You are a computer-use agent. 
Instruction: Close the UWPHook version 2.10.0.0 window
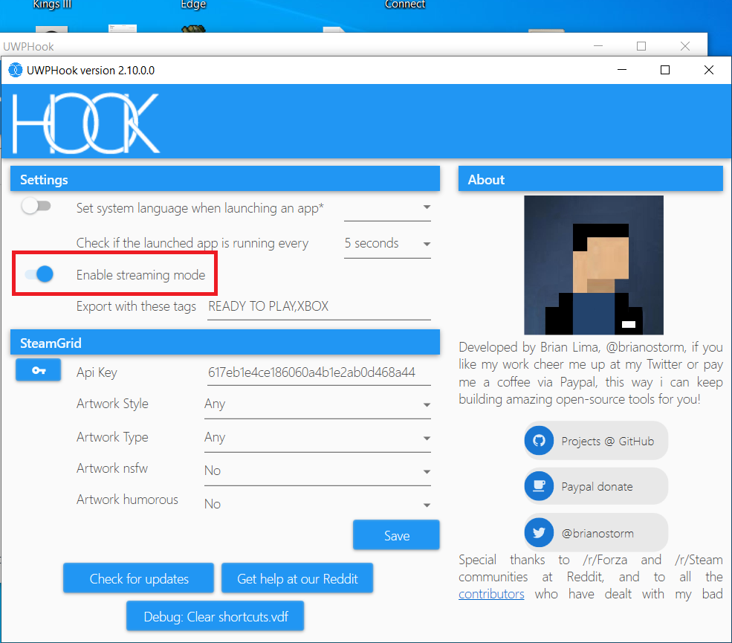coord(709,70)
